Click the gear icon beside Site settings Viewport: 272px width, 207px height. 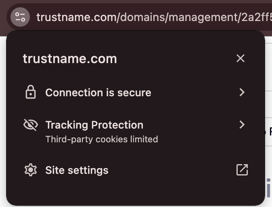(31, 170)
